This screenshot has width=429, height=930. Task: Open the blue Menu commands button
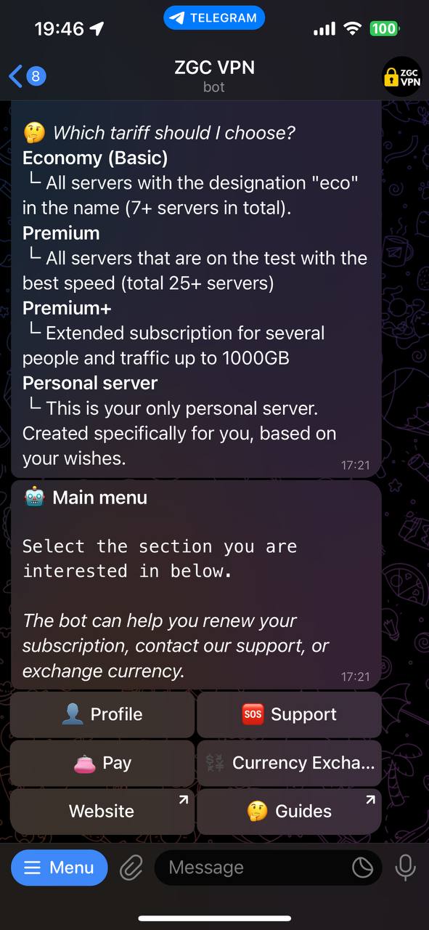(x=60, y=868)
